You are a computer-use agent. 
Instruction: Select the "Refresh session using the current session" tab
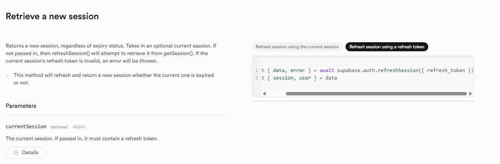pos(297,47)
